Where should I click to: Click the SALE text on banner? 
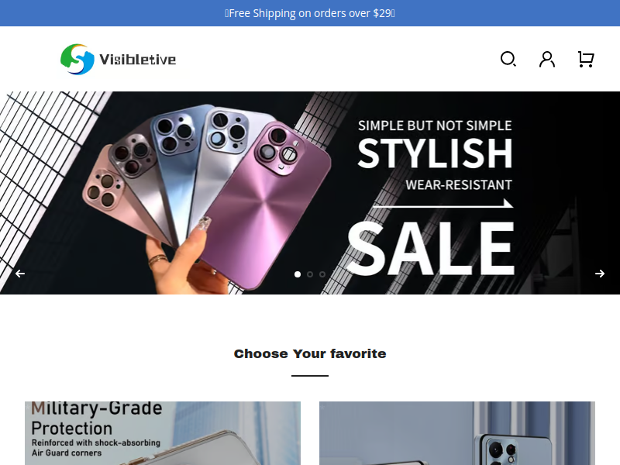pyautogui.click(x=431, y=248)
